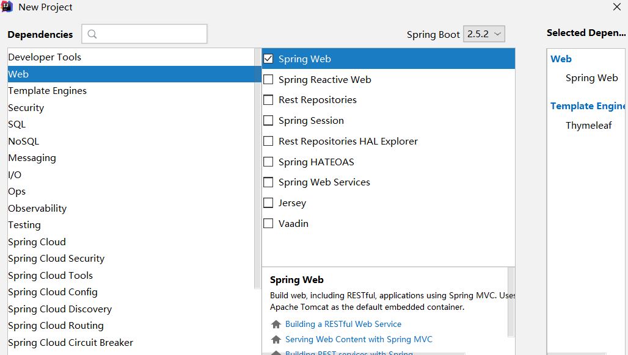Choose the Ops category
This screenshot has height=355, width=628.
[131, 192]
